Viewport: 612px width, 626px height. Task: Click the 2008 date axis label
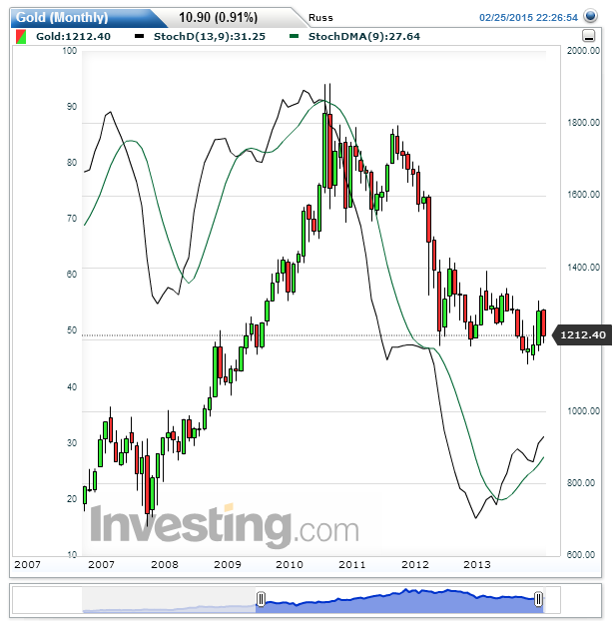click(x=165, y=564)
